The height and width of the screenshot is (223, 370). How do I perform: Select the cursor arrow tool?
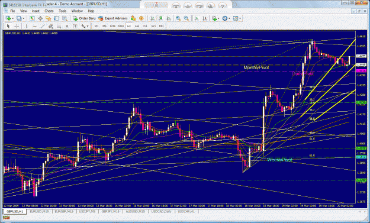click(8, 26)
